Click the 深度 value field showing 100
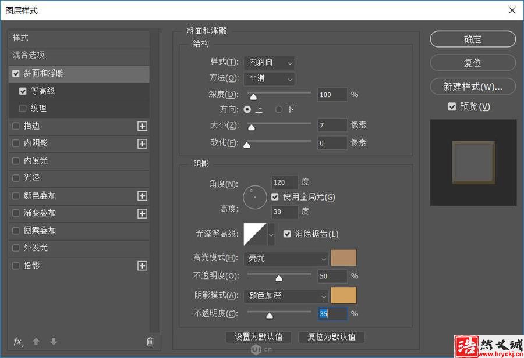 (332, 95)
